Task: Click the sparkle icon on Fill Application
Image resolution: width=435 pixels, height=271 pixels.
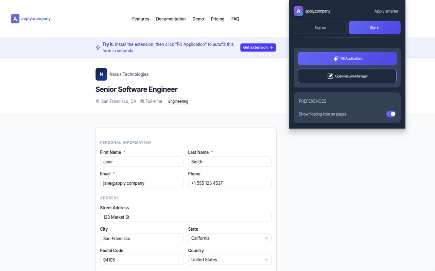Action: point(337,58)
